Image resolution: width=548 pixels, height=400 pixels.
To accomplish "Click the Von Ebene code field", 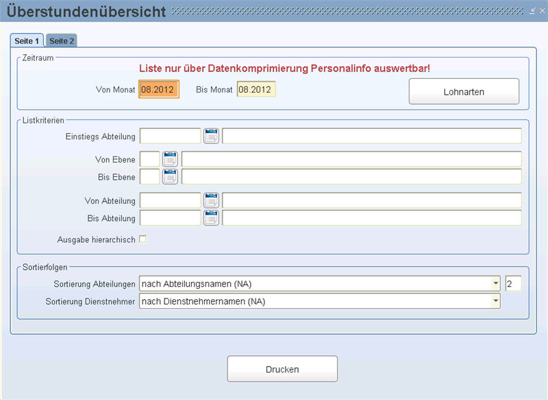I will pyautogui.click(x=149, y=159).
